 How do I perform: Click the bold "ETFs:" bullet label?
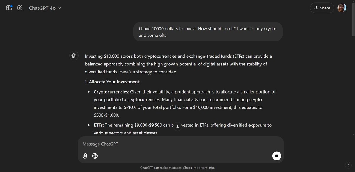pos(99,125)
